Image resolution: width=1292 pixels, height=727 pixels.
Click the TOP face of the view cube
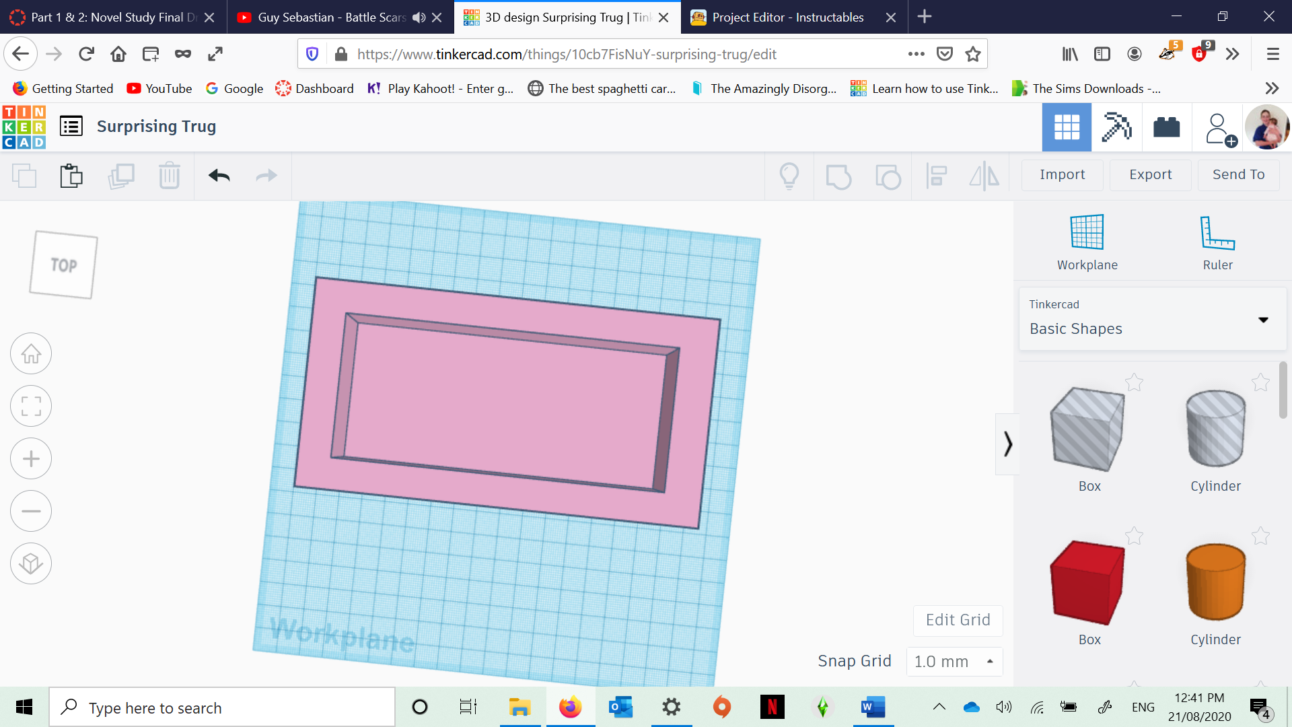[x=64, y=265]
